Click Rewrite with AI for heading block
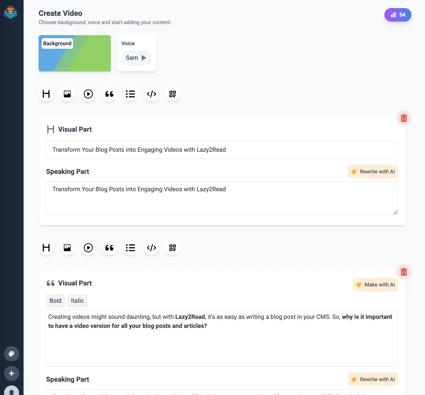 [x=373, y=172]
